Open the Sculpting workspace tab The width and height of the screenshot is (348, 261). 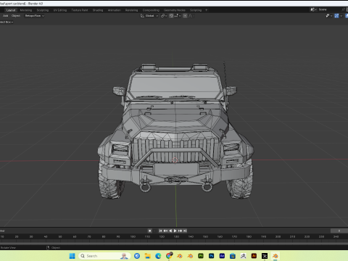click(x=43, y=10)
